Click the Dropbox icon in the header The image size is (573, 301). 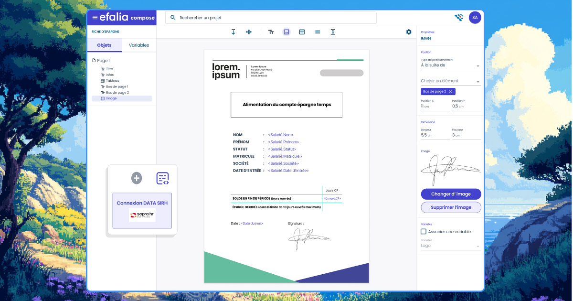point(458,17)
